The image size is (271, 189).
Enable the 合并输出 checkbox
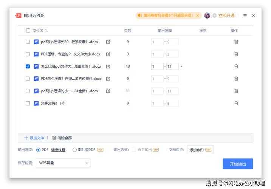click(134, 150)
